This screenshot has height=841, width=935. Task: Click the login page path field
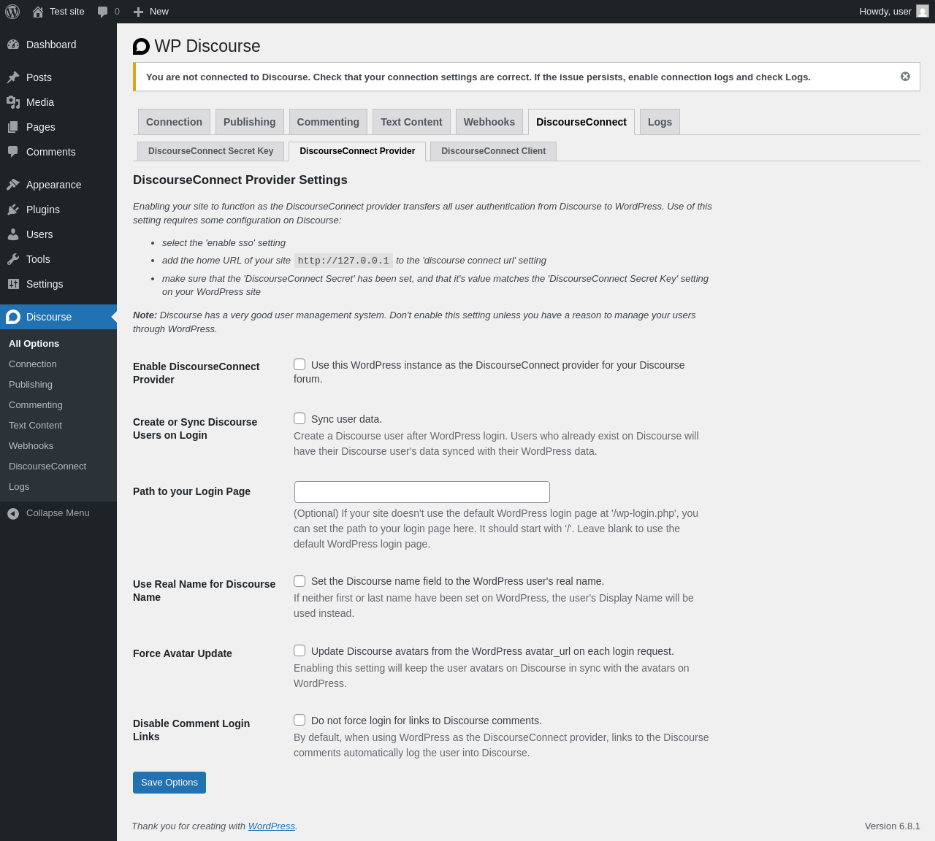pyautogui.click(x=421, y=492)
